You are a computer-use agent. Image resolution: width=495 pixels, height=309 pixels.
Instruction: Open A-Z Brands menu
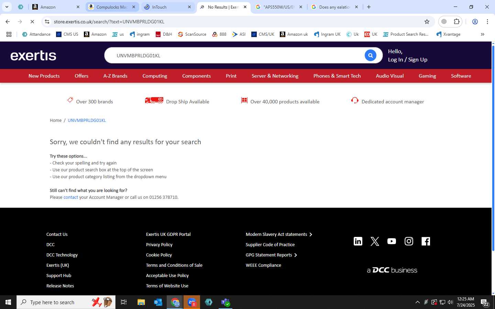tap(115, 76)
